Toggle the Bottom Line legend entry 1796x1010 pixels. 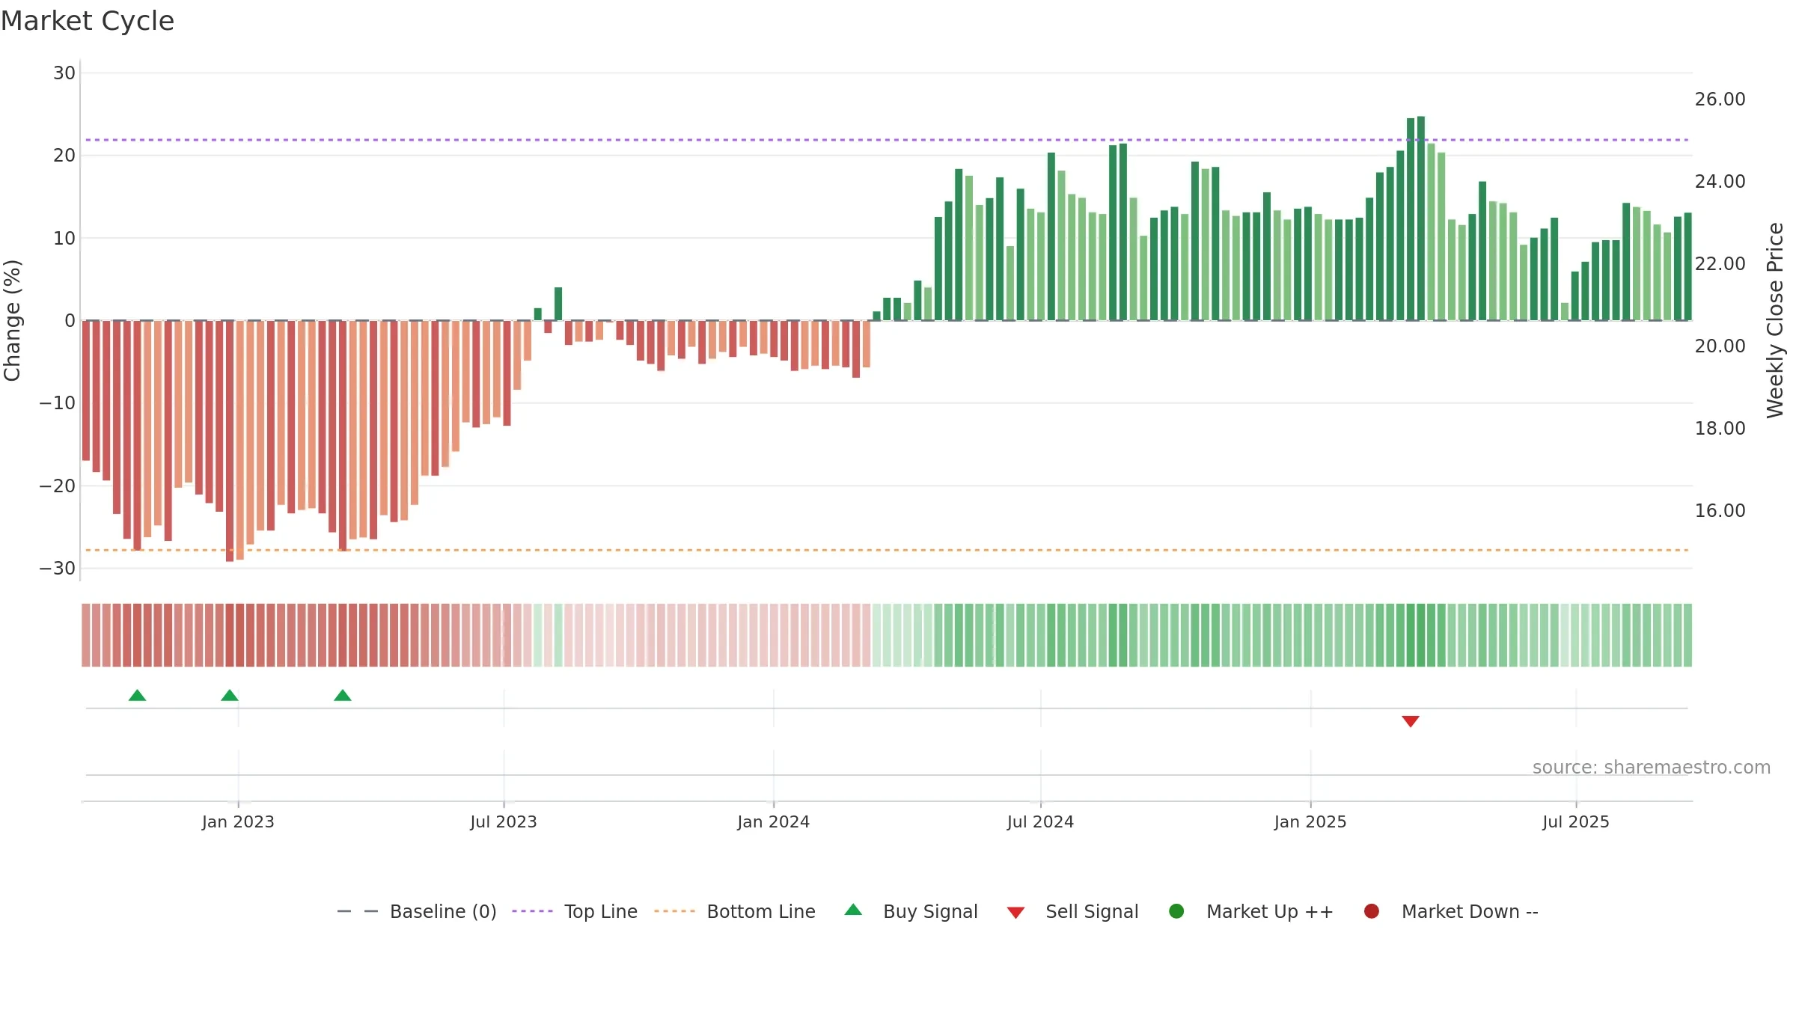[x=735, y=911]
